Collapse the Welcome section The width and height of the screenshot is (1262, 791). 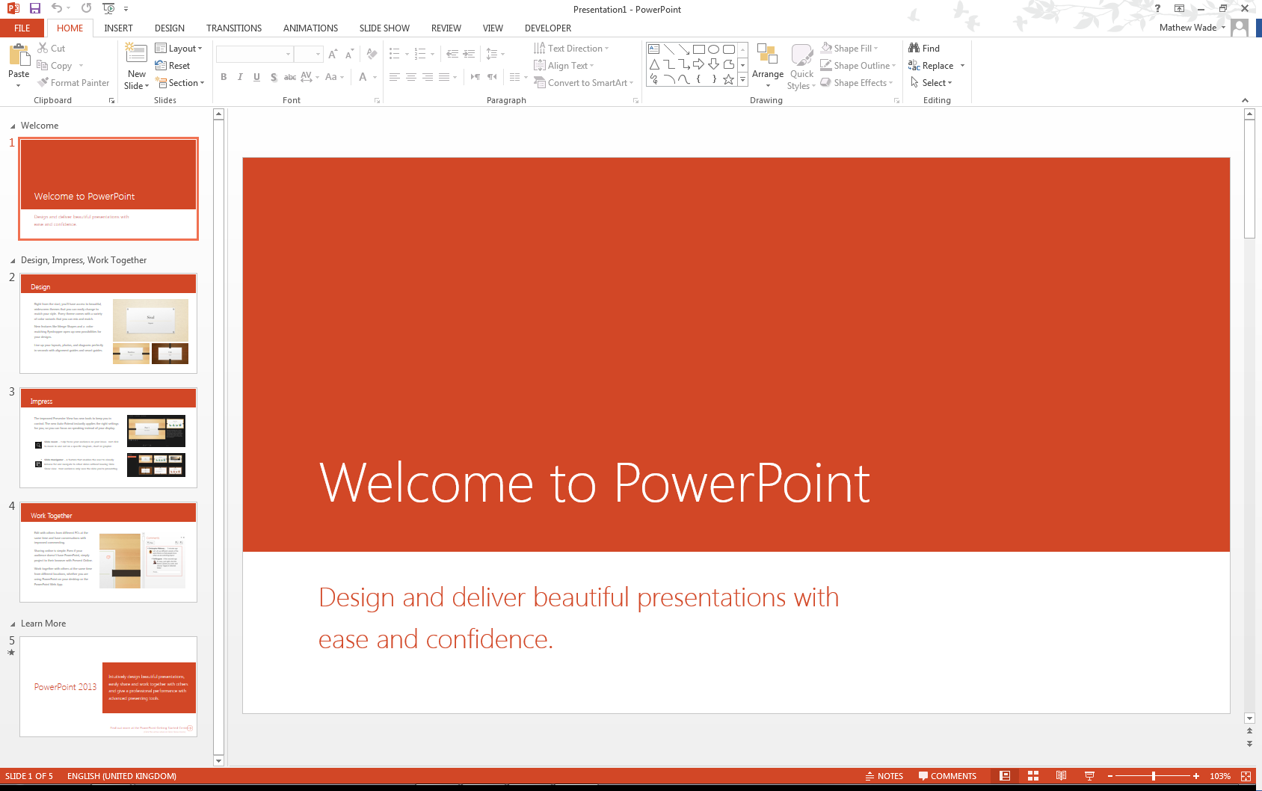(x=13, y=126)
